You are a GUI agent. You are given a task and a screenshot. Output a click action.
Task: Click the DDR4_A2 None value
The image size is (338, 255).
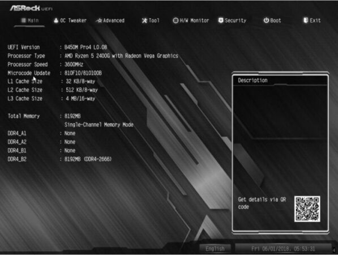coord(70,142)
